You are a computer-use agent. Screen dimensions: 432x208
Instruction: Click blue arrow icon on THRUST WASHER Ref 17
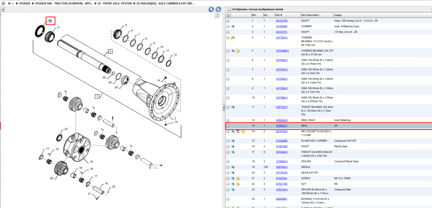tap(233, 152)
